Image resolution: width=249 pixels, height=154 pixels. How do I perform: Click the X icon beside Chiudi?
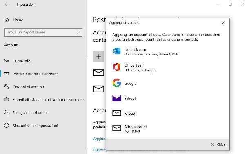213,145
